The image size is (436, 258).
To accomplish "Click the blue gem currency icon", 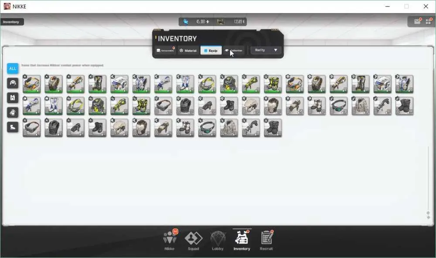I will point(186,21).
